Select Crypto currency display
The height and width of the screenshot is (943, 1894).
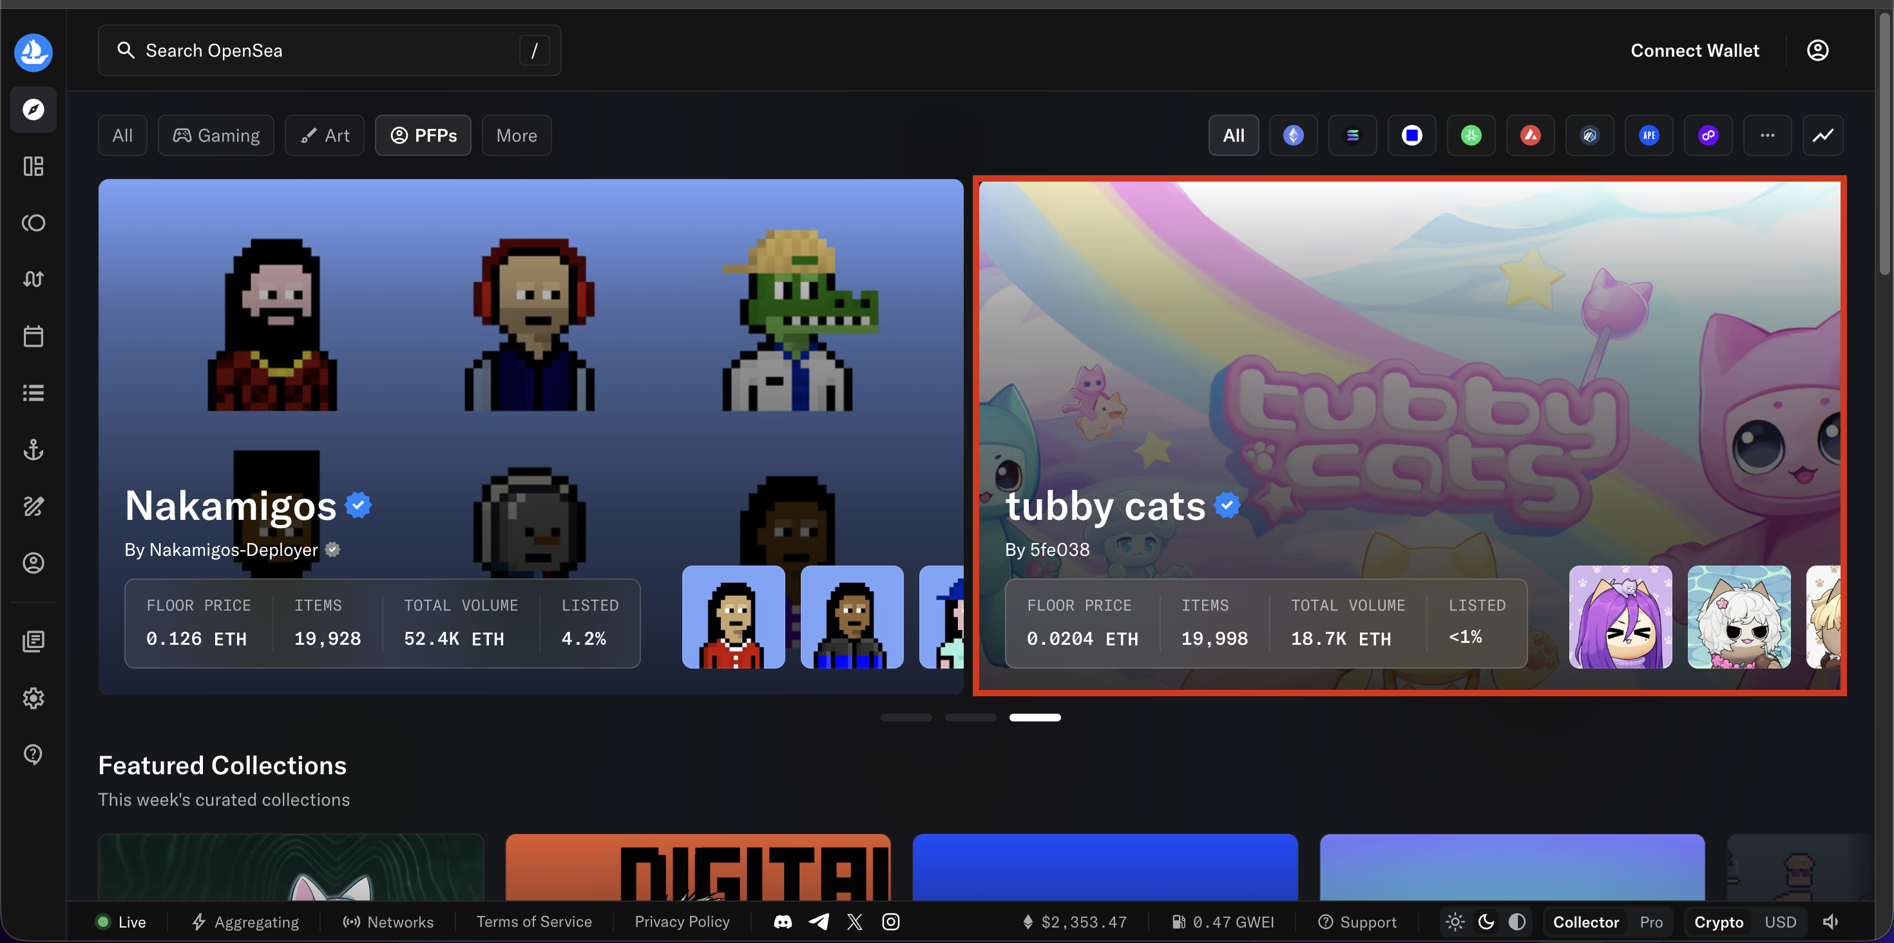[1718, 922]
